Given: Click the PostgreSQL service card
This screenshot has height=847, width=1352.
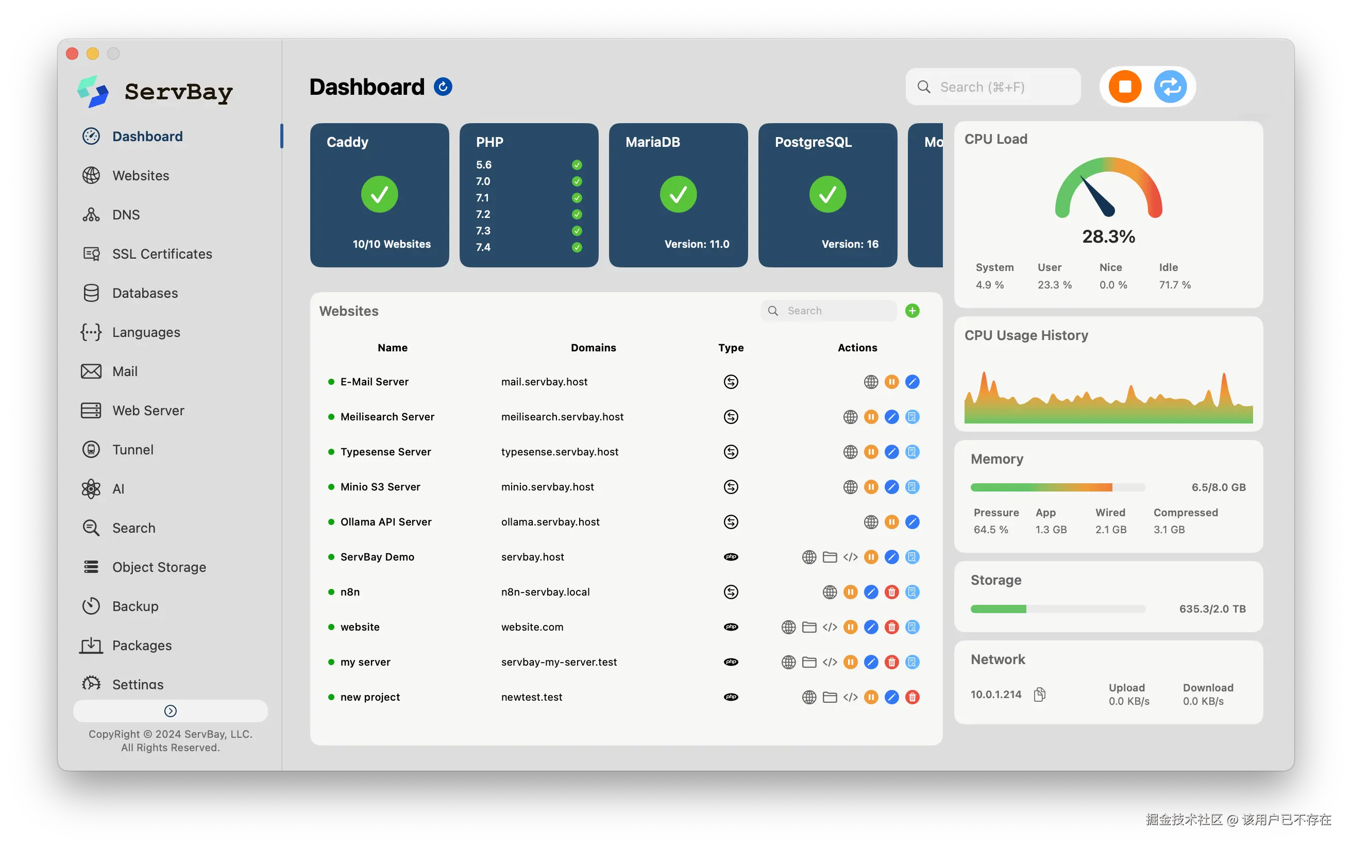Looking at the screenshot, I should pyautogui.click(x=827, y=195).
